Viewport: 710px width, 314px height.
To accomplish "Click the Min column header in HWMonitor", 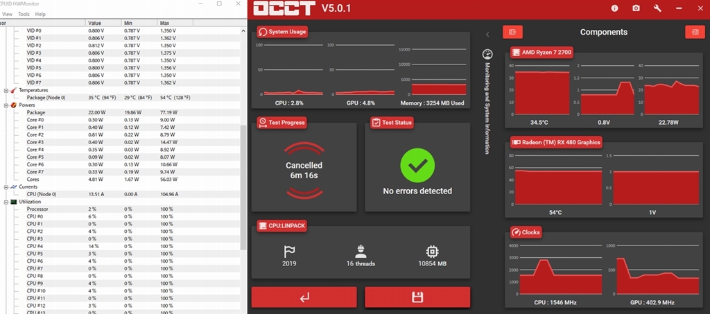I will (x=139, y=23).
